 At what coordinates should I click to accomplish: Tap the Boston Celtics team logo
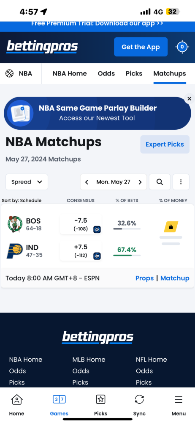(x=15, y=224)
